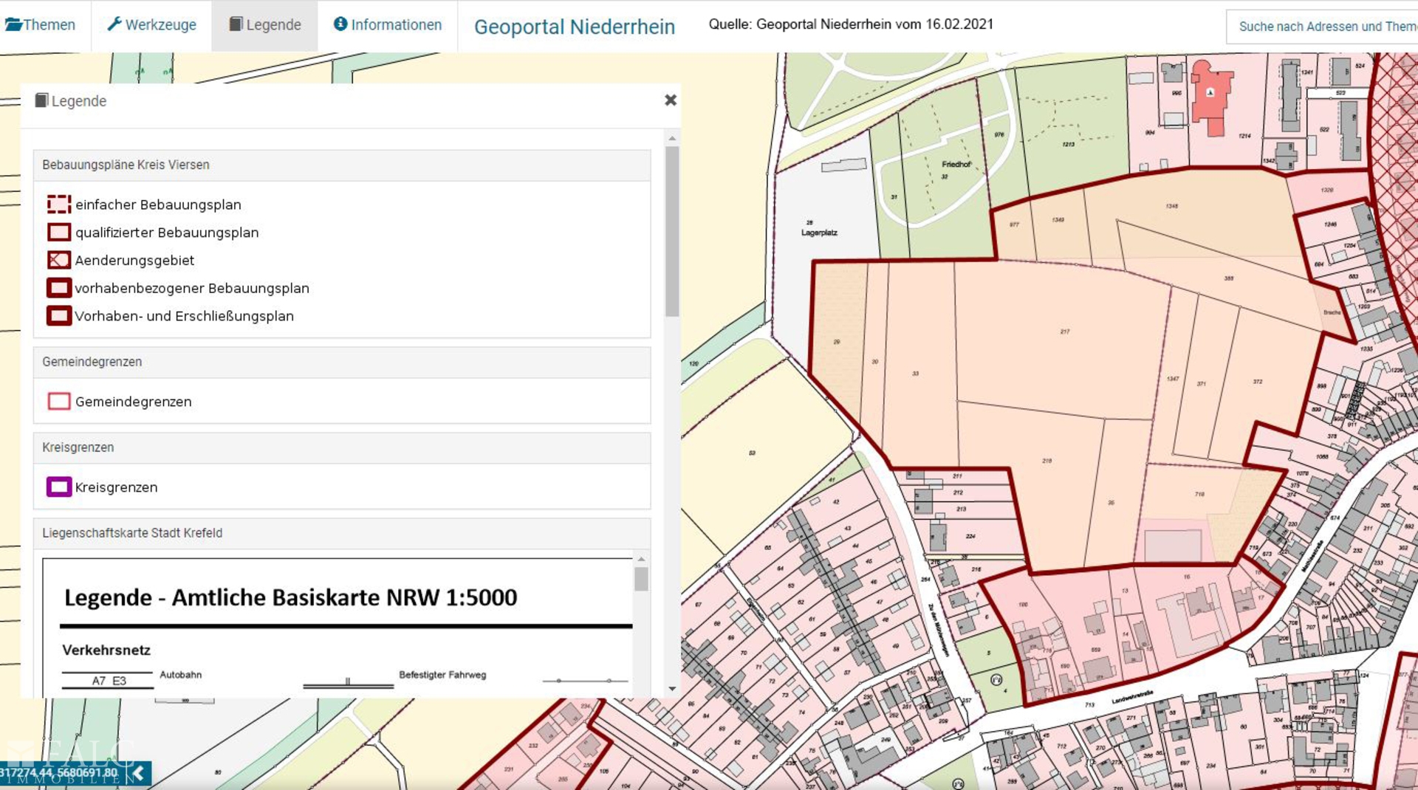Open the Themen menu

[x=41, y=25]
